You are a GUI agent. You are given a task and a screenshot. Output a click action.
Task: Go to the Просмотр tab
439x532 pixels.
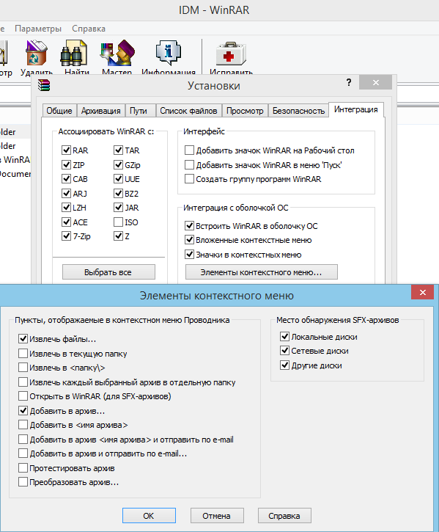245,111
